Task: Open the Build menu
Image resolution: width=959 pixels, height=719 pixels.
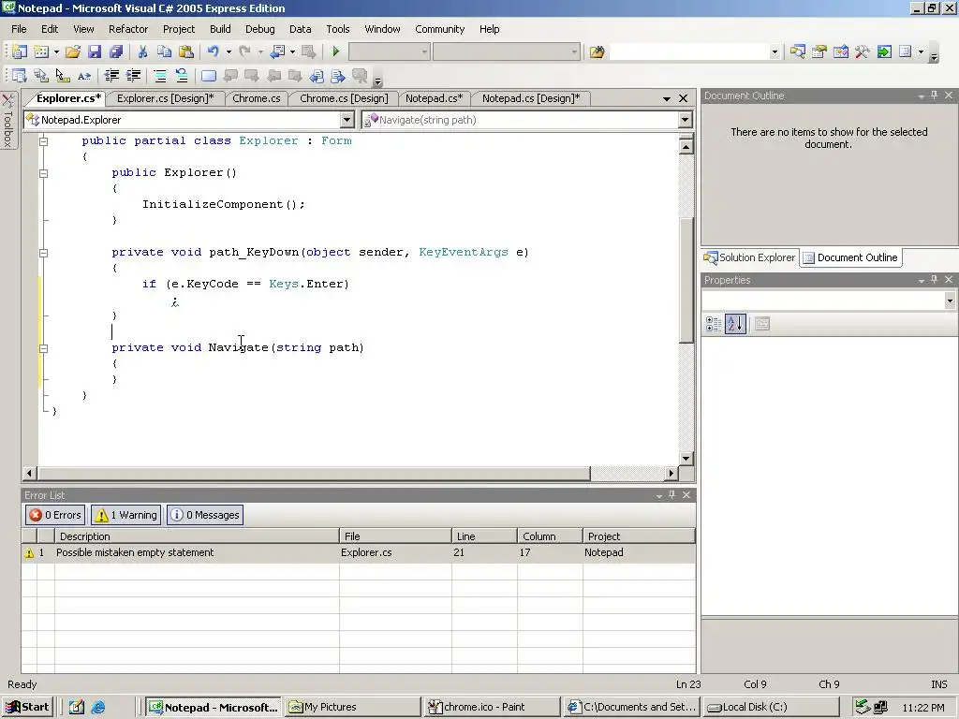Action: coord(220,29)
